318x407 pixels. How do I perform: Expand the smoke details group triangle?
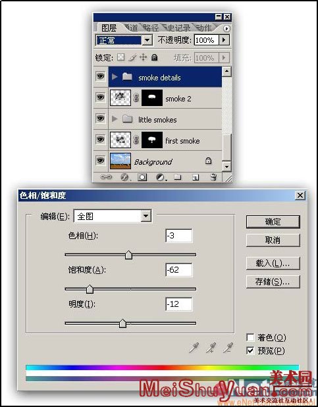[x=115, y=77]
